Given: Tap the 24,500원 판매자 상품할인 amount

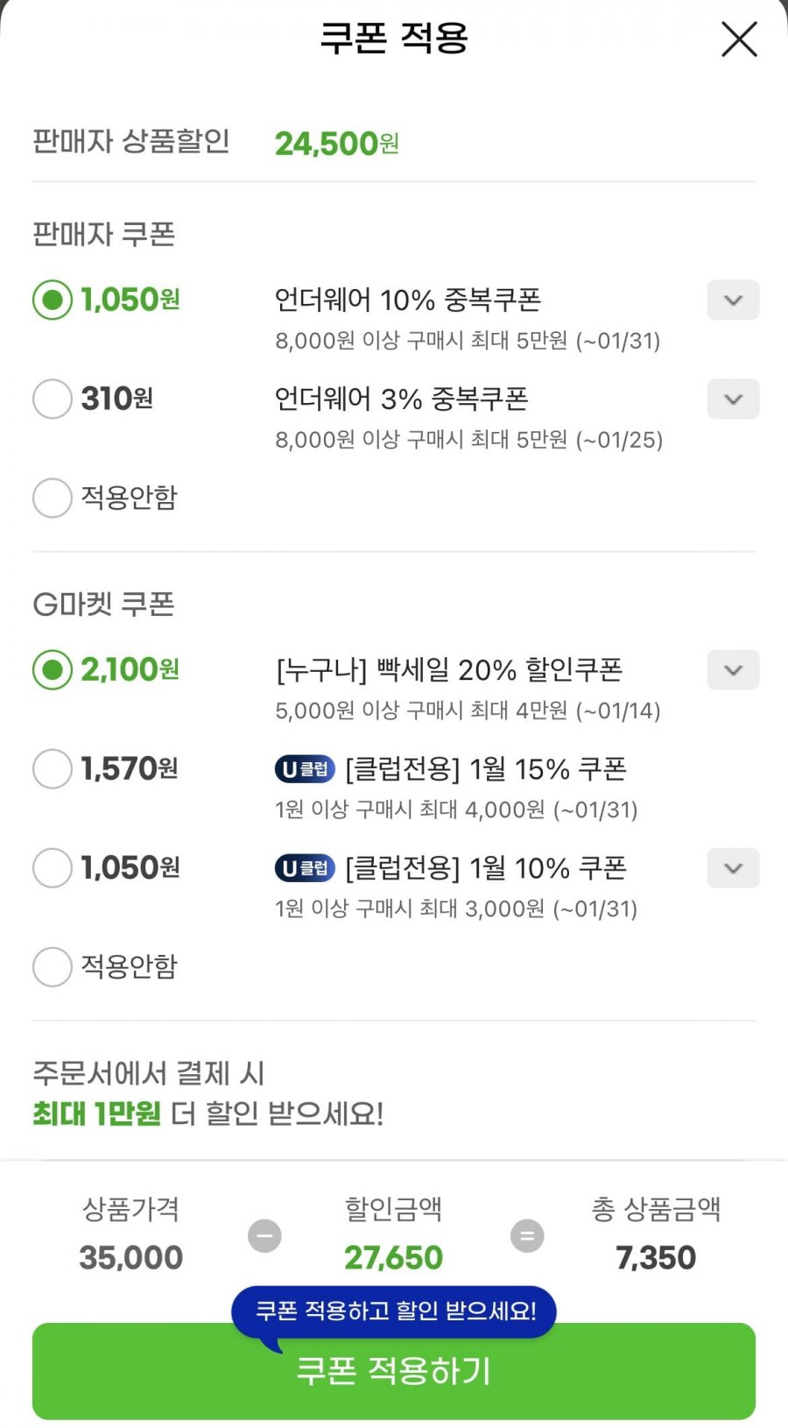Looking at the screenshot, I should coord(336,144).
